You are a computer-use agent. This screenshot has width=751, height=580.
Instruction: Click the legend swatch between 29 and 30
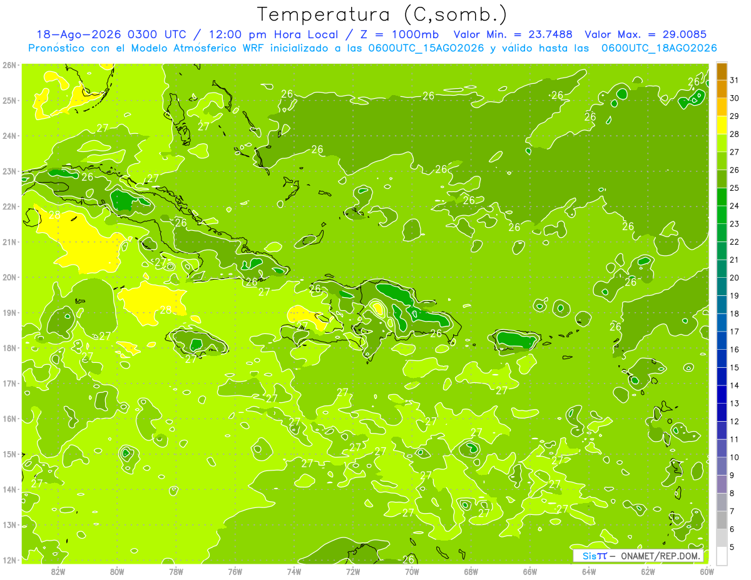coord(722,107)
